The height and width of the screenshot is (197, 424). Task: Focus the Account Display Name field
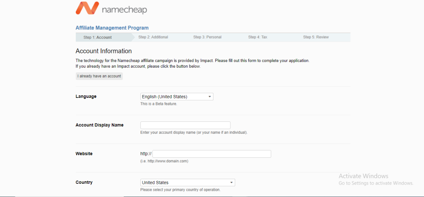click(185, 125)
